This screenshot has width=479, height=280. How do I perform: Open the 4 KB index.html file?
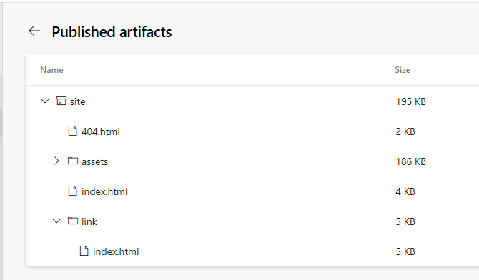pos(104,191)
